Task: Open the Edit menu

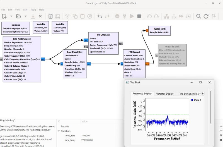Action: coord(10,10)
